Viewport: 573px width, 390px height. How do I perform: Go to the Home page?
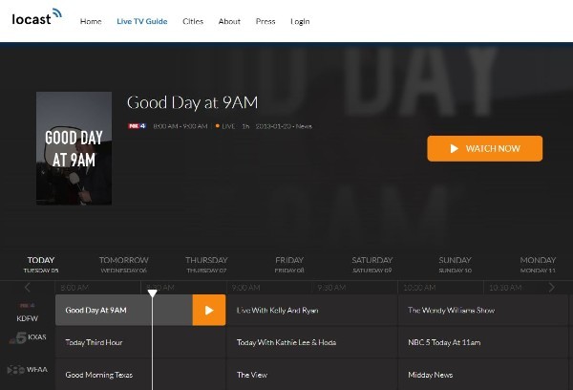pos(91,21)
